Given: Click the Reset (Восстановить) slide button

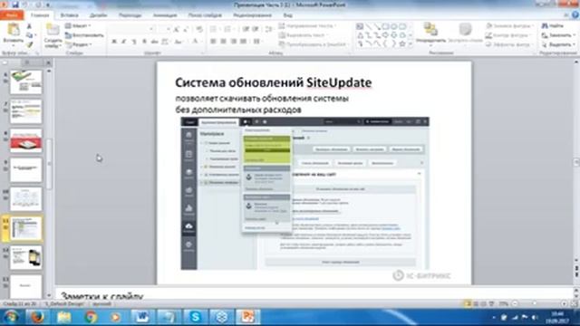Looking at the screenshot, I should [84, 35].
